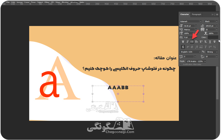Collapse the panel with double-arrow icon
This screenshot has height=140, width=221.
coord(212,14)
